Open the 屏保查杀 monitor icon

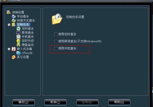pyautogui.click(x=18, y=33)
